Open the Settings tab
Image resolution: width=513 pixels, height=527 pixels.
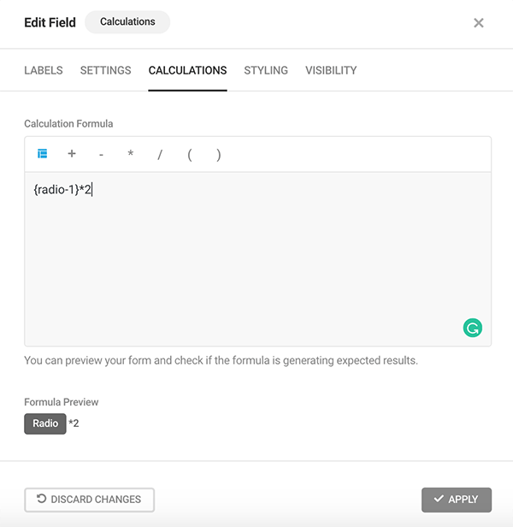(105, 70)
